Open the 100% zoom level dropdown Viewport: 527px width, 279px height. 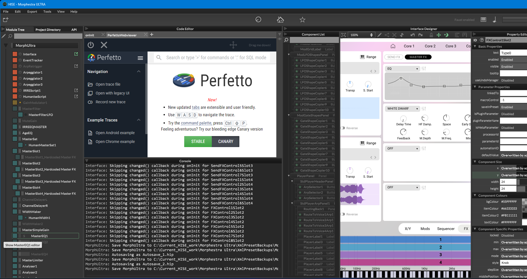click(362, 35)
